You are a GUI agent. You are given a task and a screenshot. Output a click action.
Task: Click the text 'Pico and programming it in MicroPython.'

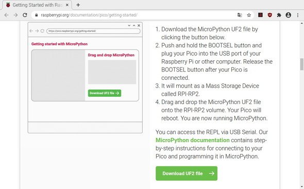point(207,156)
